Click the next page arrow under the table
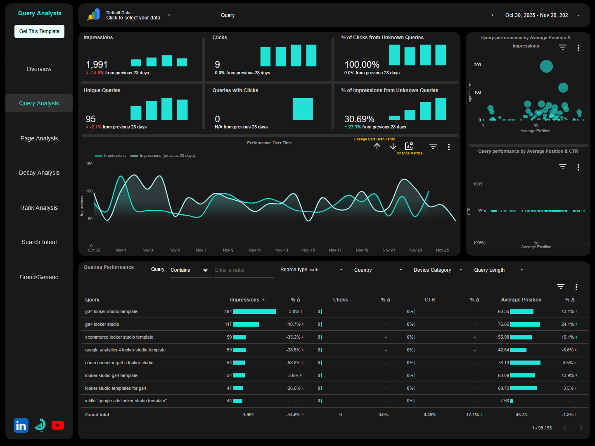 [581, 428]
